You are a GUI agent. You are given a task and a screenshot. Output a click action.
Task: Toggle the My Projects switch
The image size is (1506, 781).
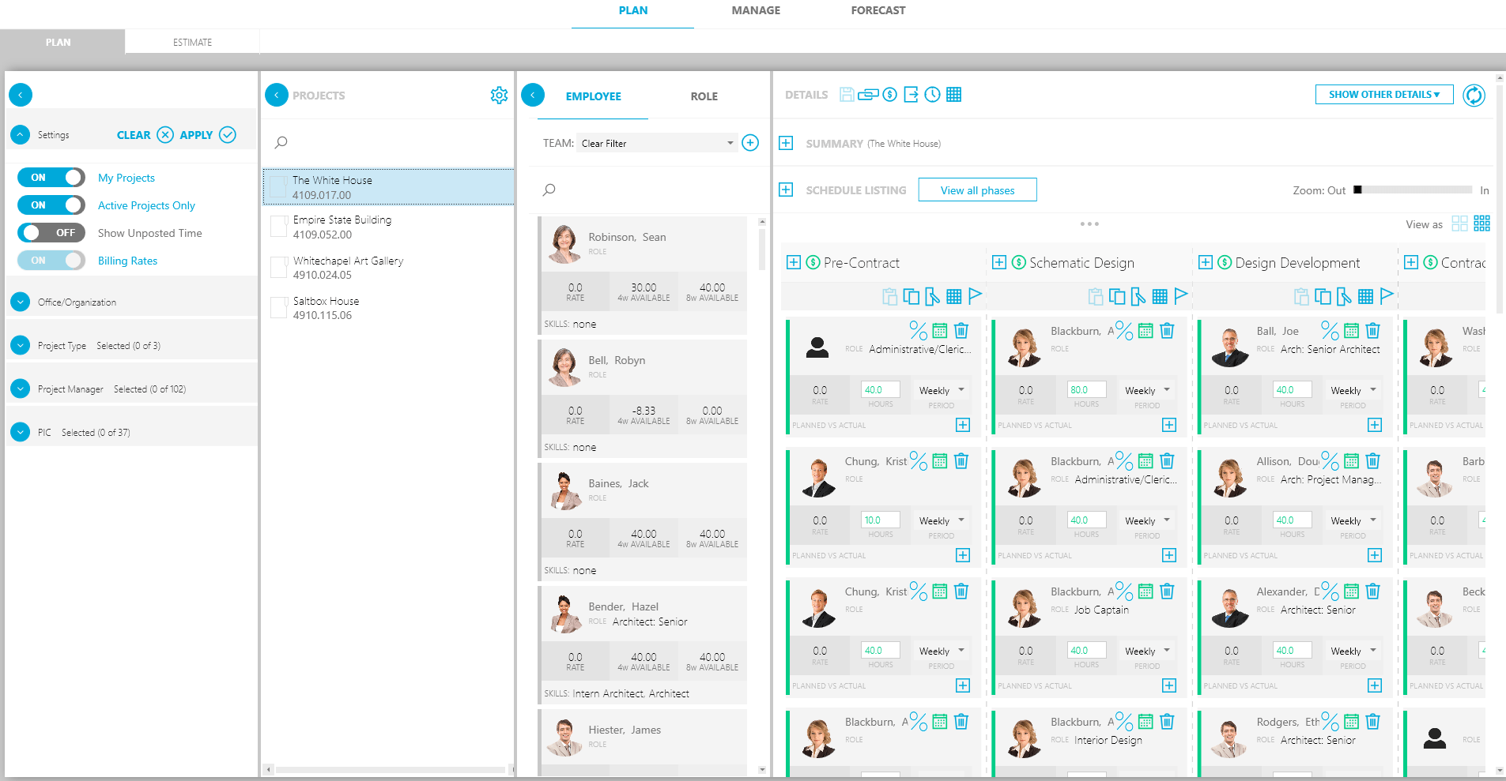coord(51,178)
